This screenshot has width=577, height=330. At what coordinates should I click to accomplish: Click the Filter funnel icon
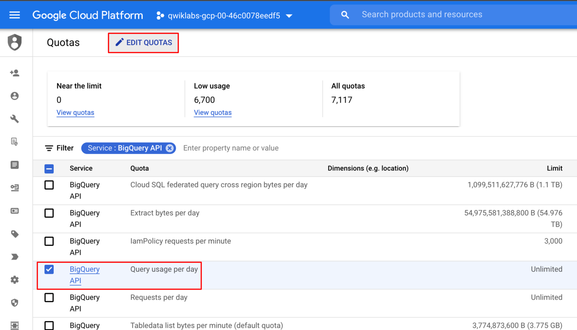click(49, 148)
